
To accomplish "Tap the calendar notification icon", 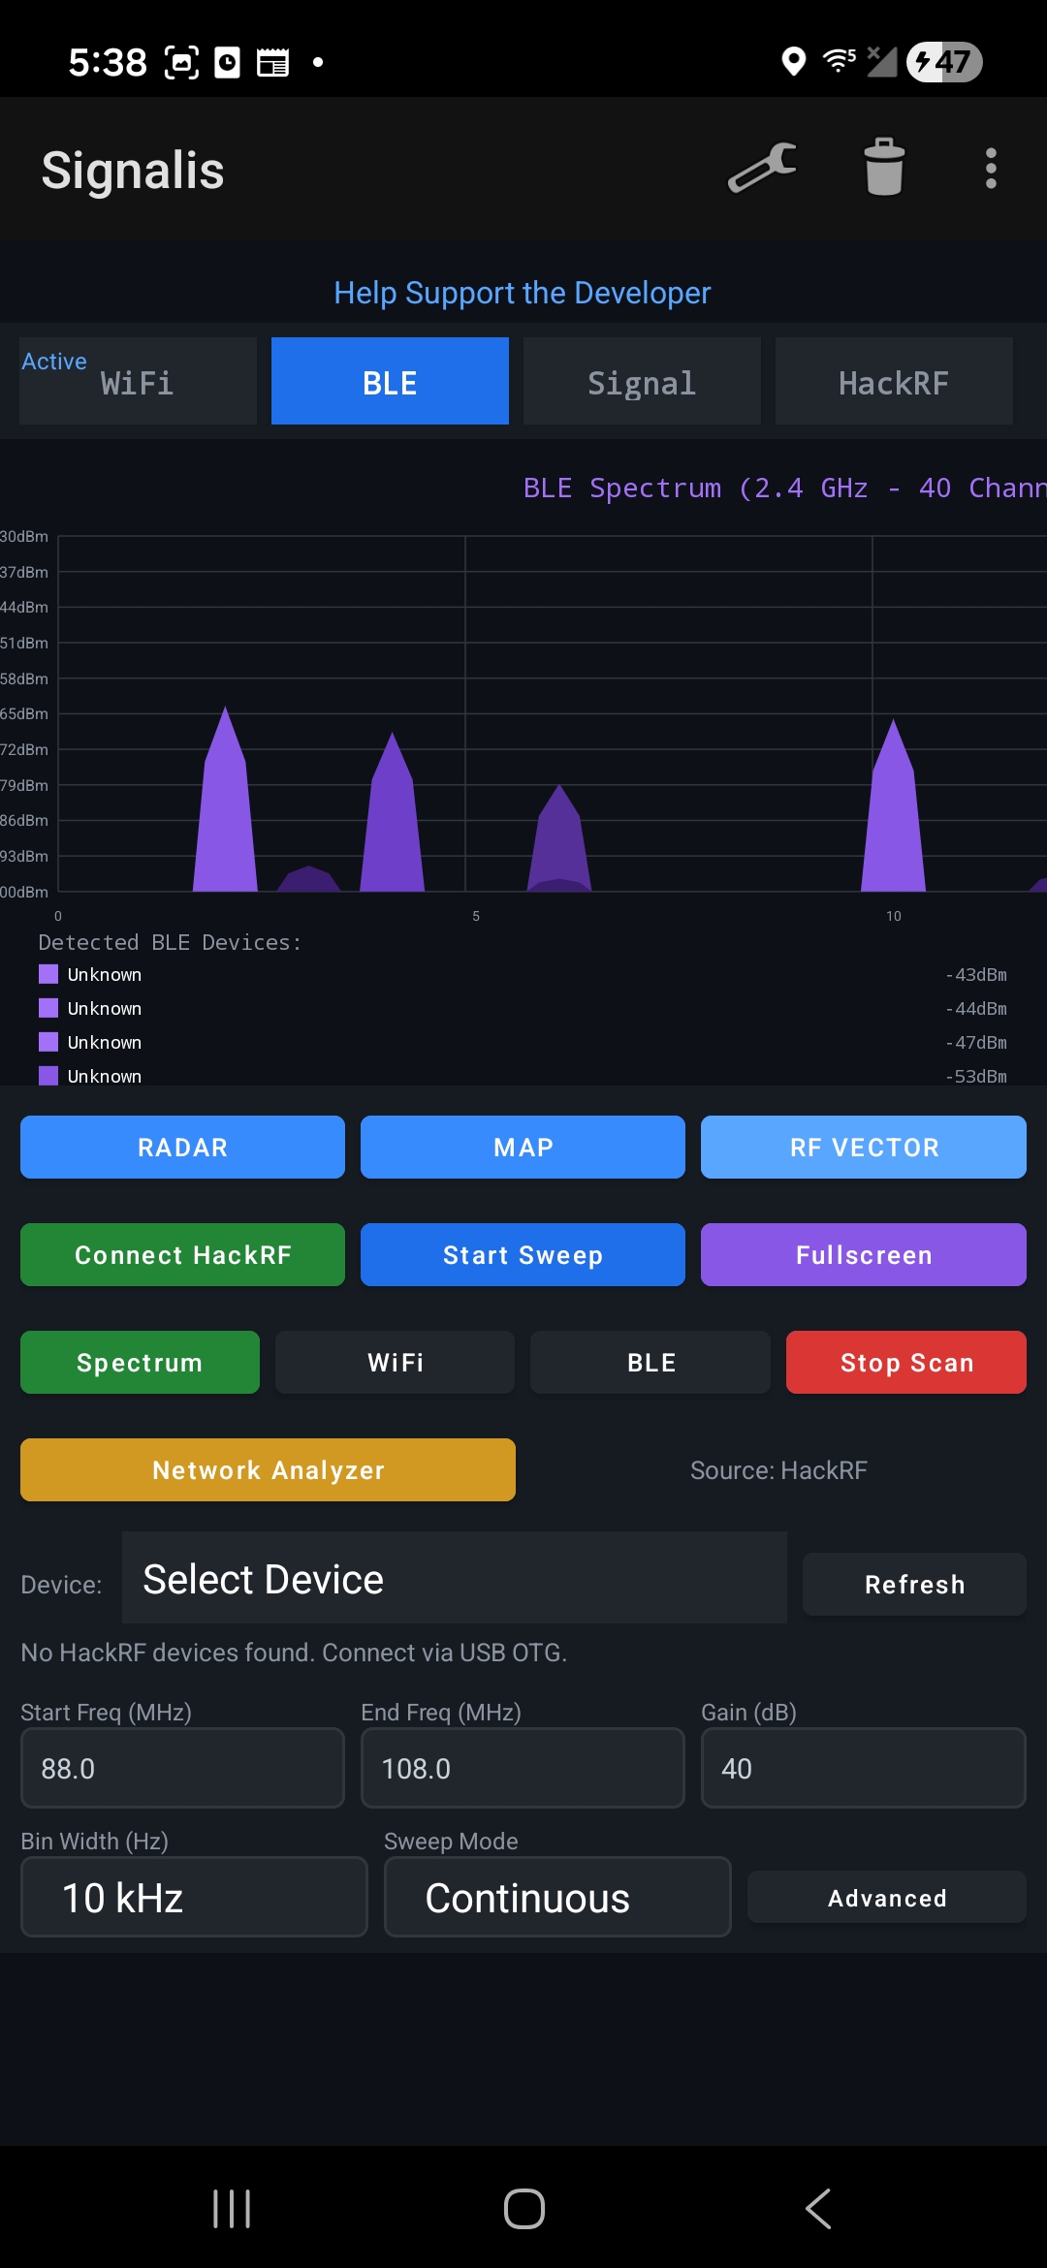I will tap(272, 62).
